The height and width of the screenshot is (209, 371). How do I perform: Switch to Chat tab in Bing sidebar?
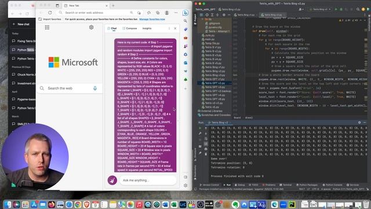click(112, 28)
